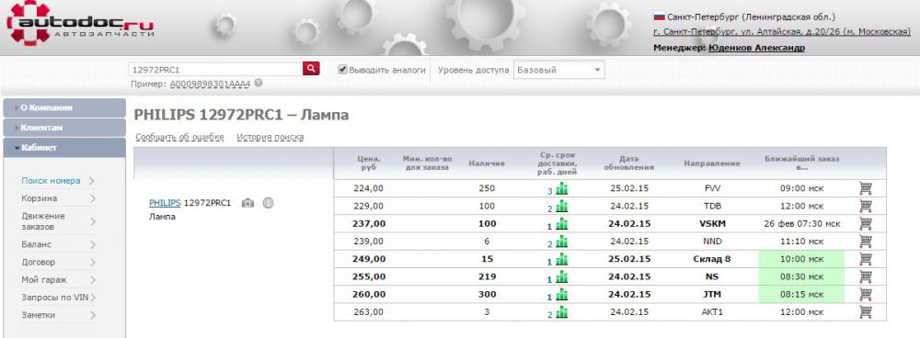Click price 224,00 in the table
Viewport: 920px width, 338px height.
tap(369, 188)
